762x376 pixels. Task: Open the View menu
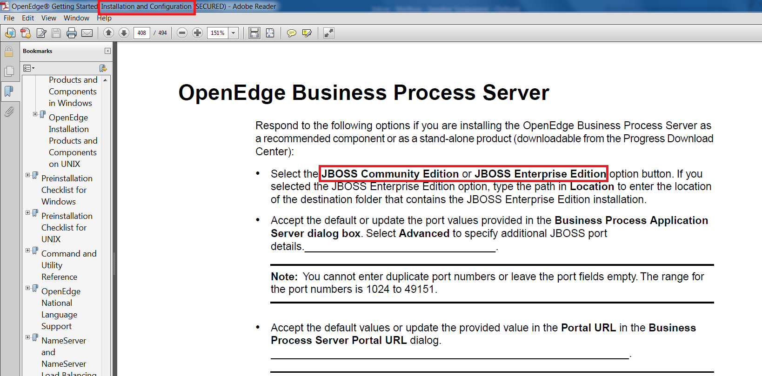click(x=49, y=18)
